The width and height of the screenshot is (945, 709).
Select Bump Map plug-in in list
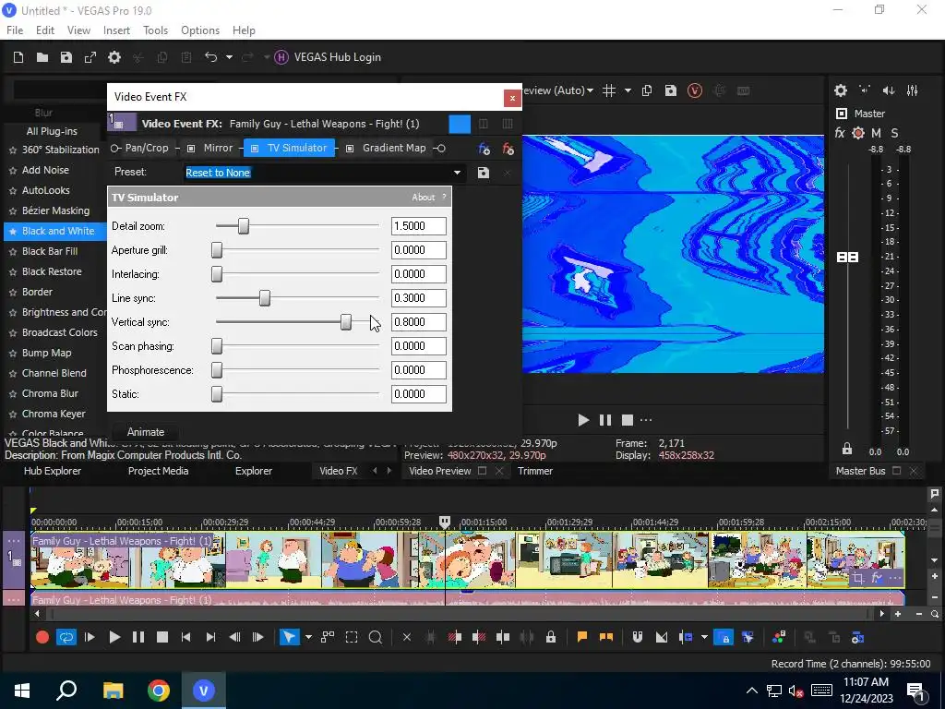(47, 353)
